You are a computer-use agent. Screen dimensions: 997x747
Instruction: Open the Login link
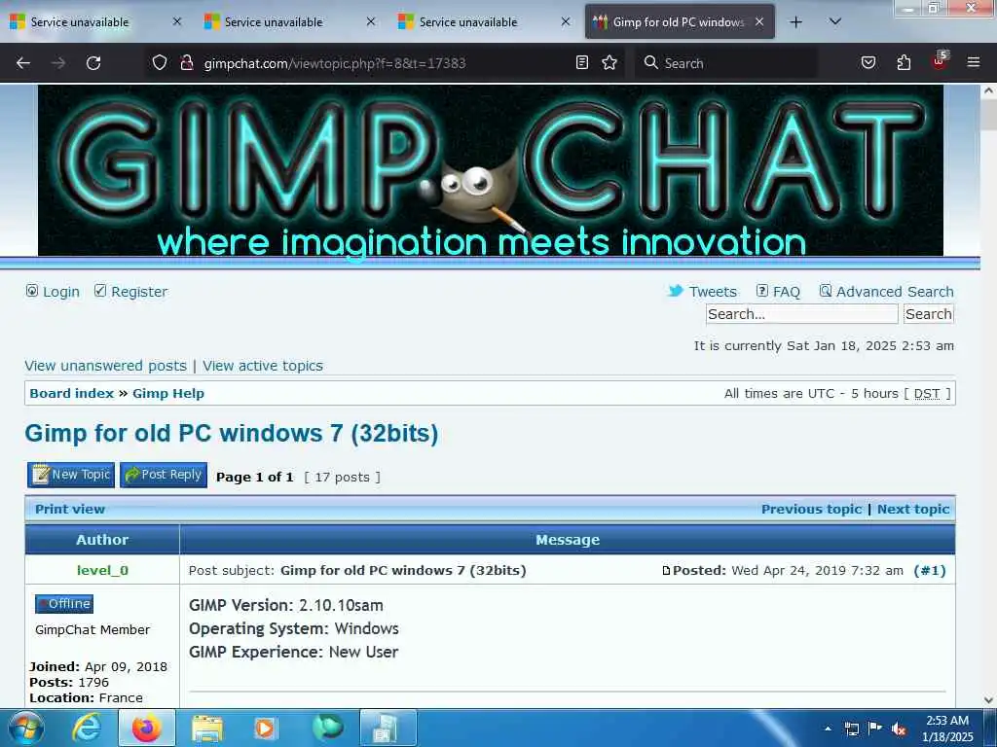pyautogui.click(x=61, y=292)
